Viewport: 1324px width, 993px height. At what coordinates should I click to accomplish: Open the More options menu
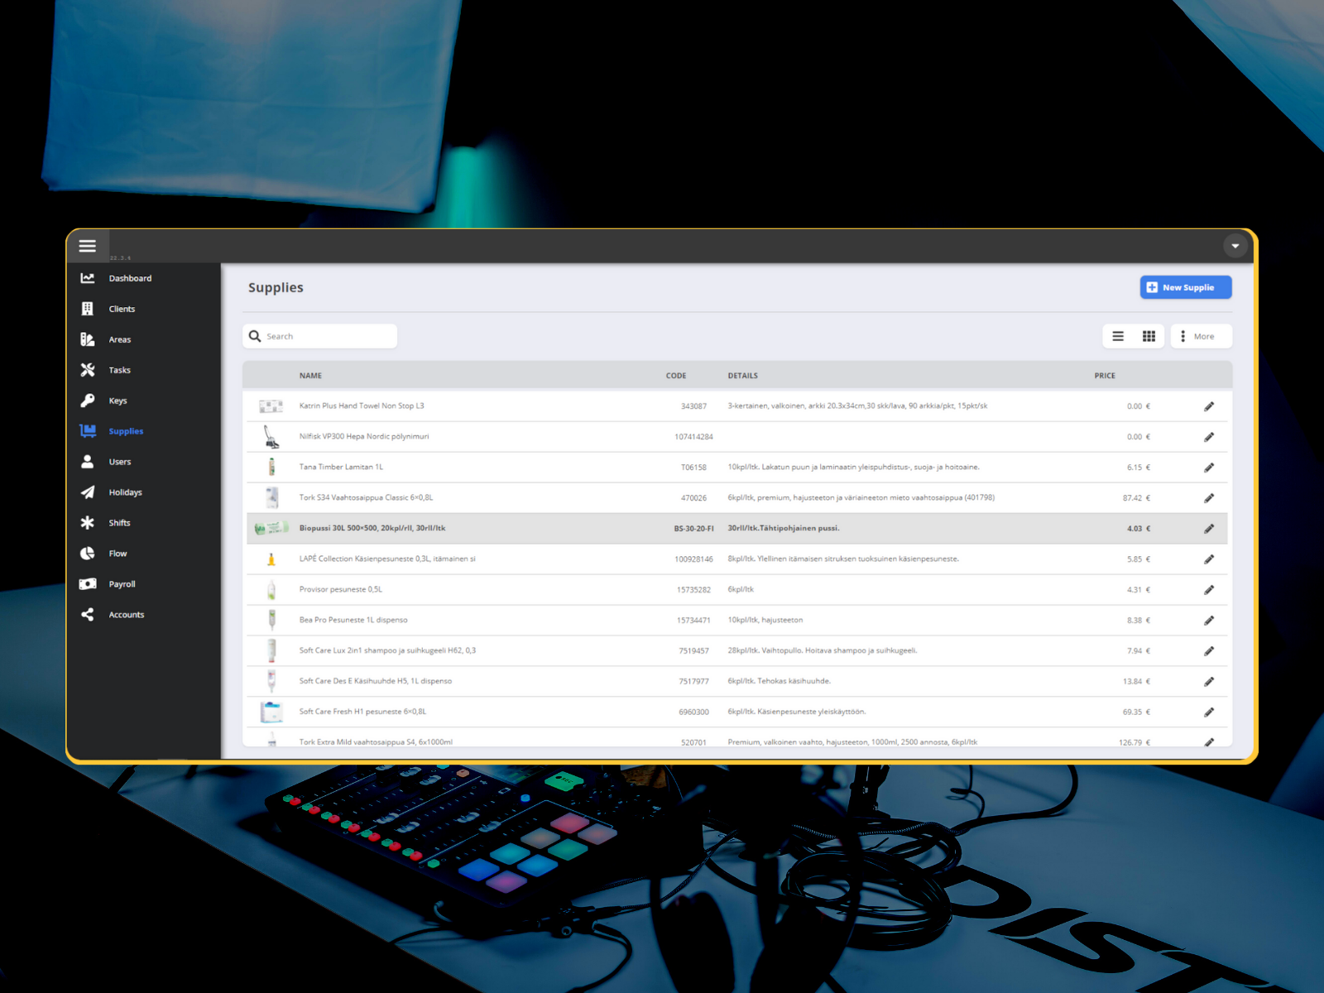[x=1201, y=336]
